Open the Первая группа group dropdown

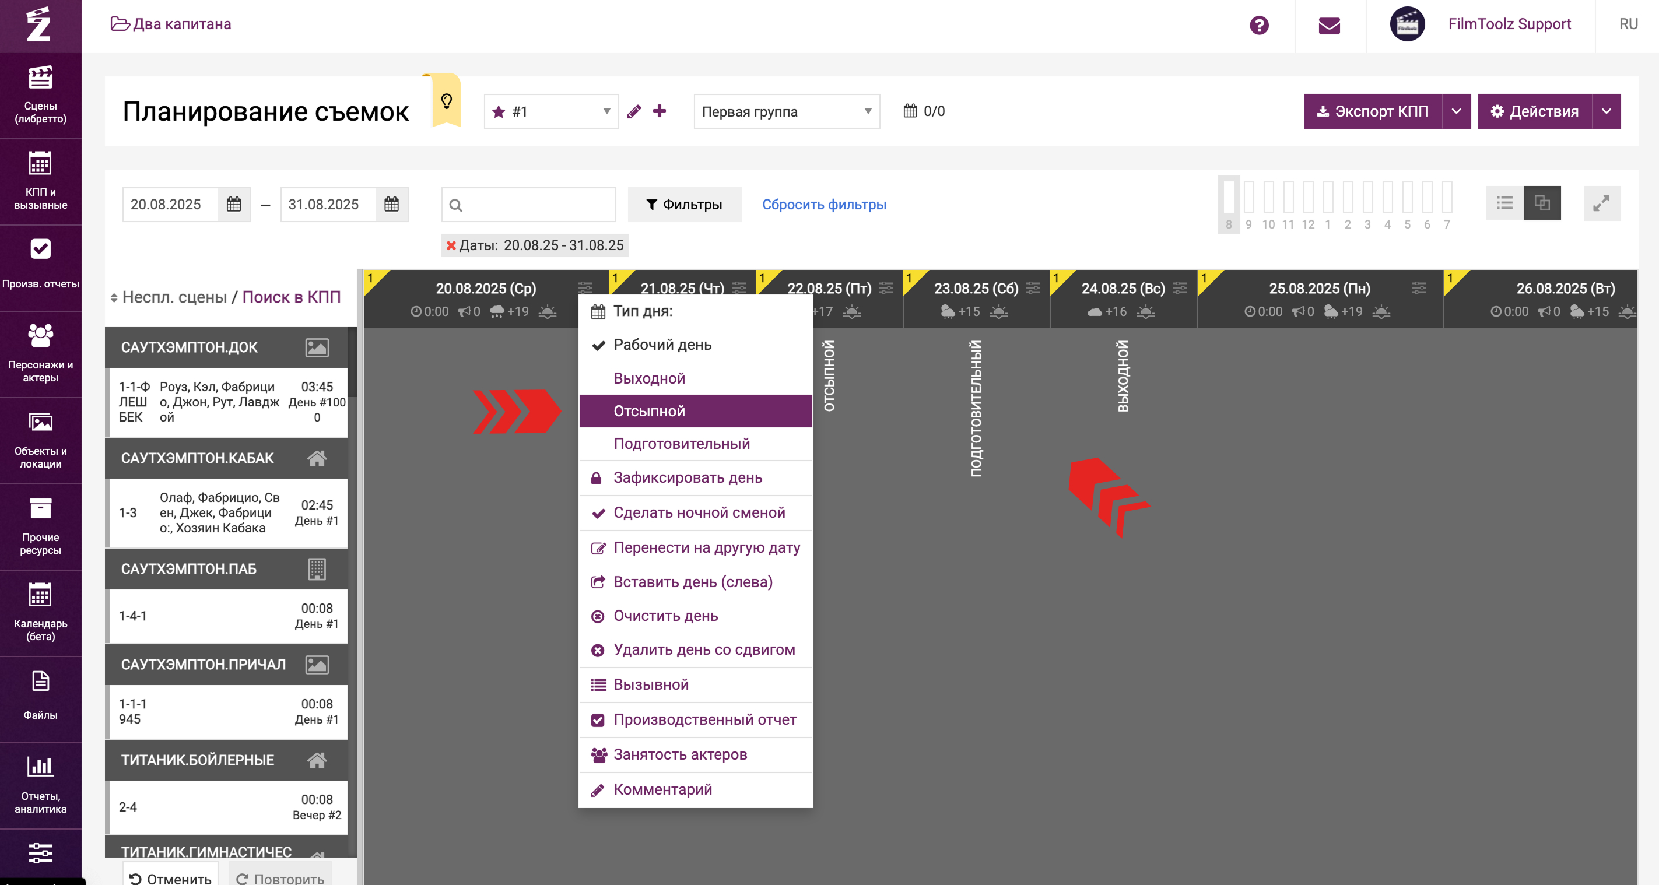[787, 111]
